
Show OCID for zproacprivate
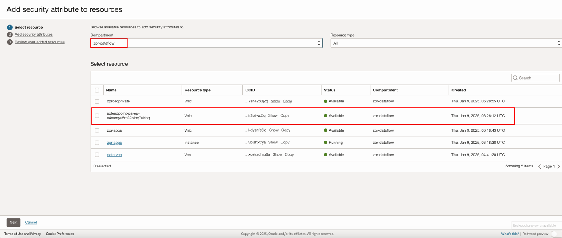tap(275, 101)
